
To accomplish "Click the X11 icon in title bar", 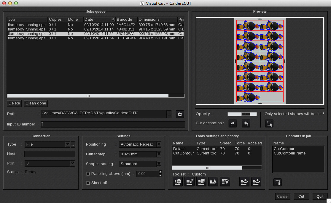I will tap(142, 3).
